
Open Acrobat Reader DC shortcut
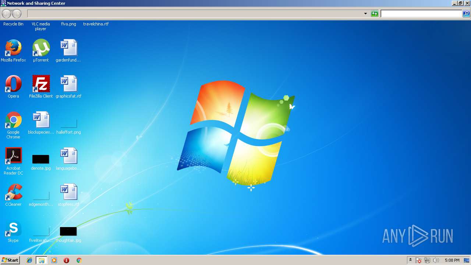[13, 156]
